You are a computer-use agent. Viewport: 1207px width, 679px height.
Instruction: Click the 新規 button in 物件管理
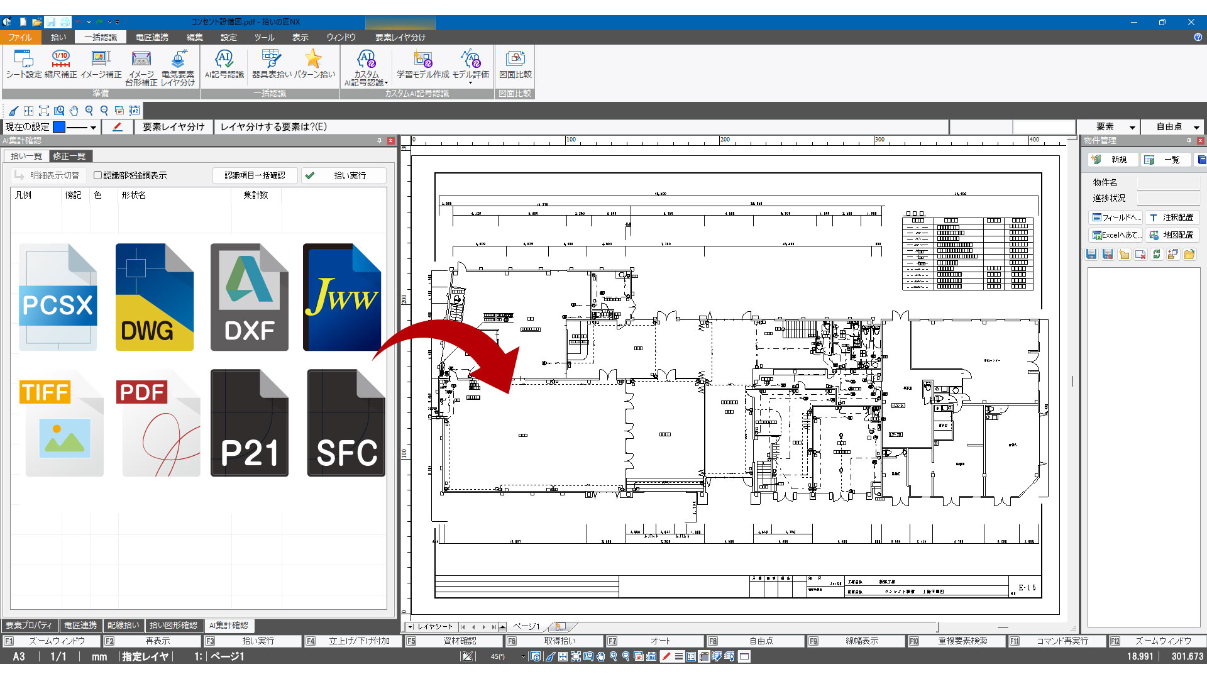pyautogui.click(x=1112, y=160)
